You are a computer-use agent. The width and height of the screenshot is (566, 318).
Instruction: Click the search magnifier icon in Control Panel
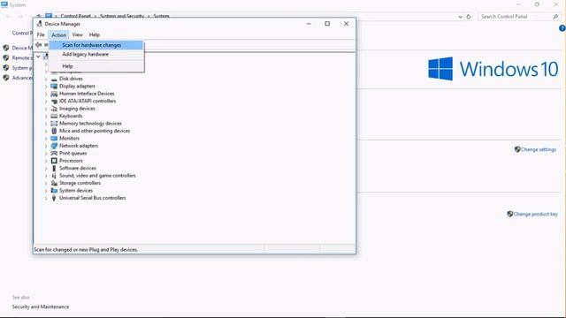coord(555,17)
